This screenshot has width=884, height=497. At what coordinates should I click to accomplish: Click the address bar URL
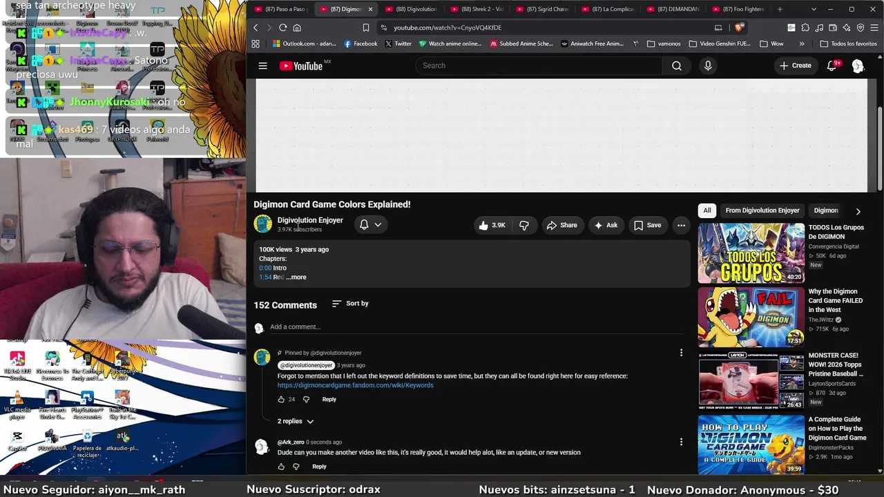(x=448, y=28)
